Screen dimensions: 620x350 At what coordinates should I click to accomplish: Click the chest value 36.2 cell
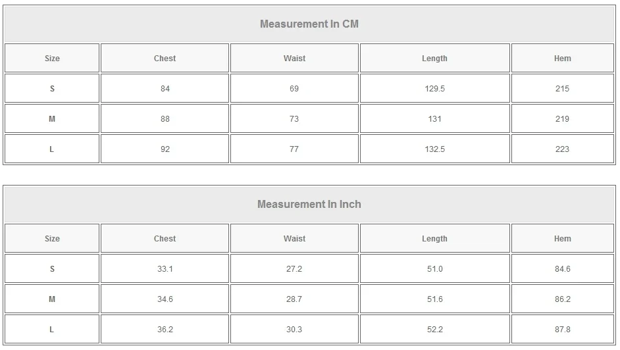tap(165, 330)
